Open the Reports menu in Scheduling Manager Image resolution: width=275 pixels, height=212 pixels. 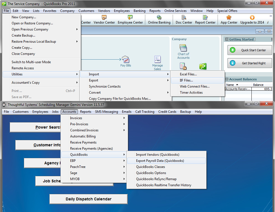click(x=86, y=112)
